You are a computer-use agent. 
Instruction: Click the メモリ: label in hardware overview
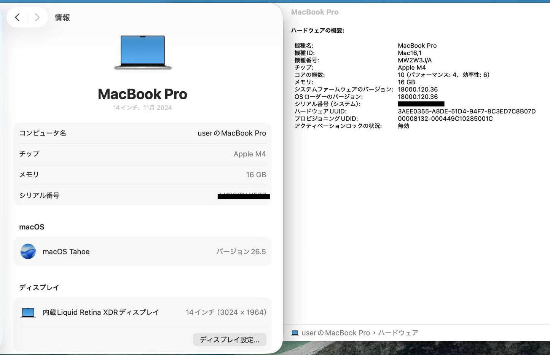[304, 82]
